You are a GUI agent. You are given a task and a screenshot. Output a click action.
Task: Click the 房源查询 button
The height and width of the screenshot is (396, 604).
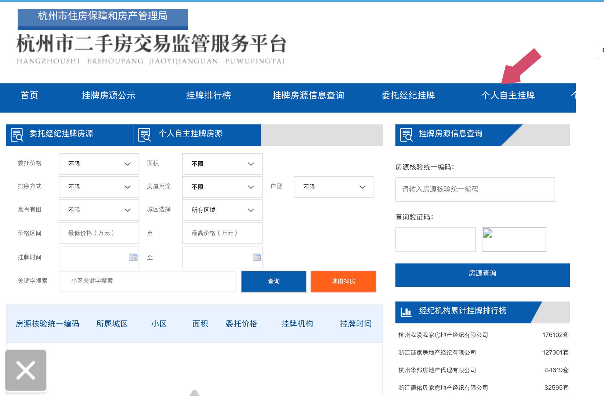point(482,273)
